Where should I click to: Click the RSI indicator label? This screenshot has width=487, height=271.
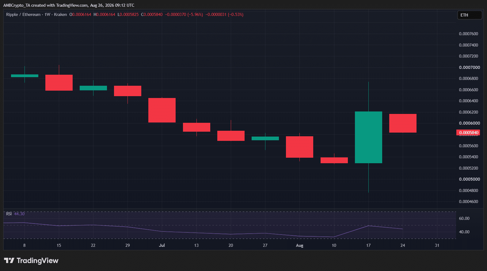[9, 214]
